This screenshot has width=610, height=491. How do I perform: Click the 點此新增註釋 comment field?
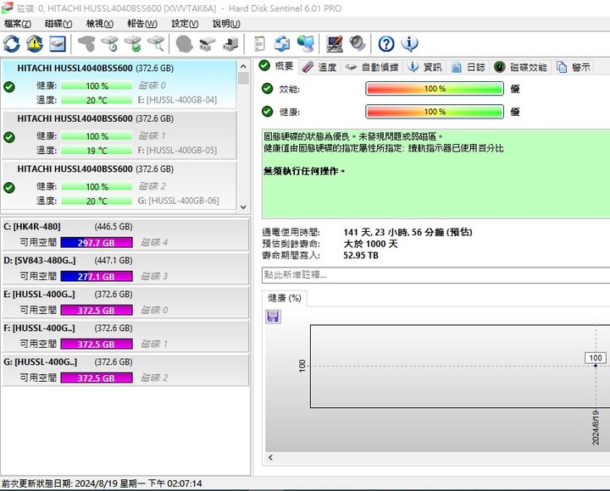pos(435,275)
